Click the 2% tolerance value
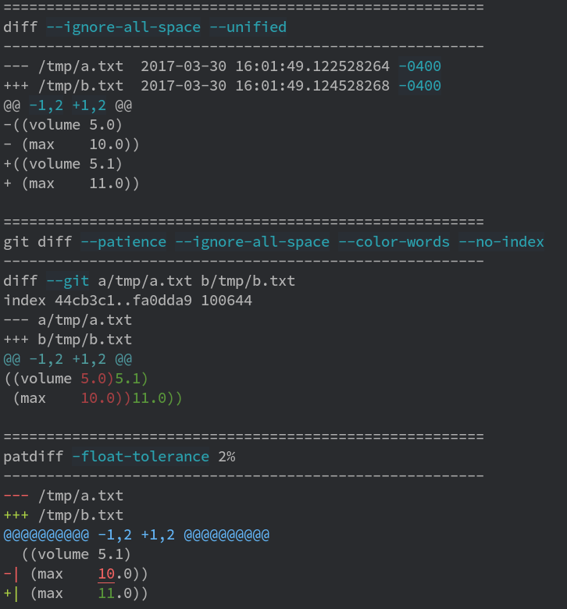This screenshot has height=609, width=567. click(226, 457)
